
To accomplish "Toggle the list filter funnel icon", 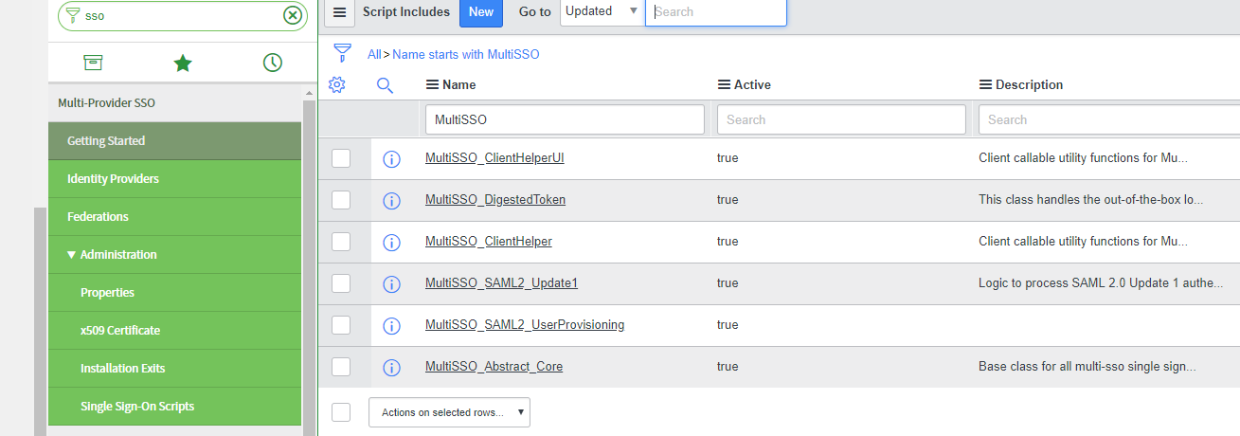I will [x=343, y=53].
